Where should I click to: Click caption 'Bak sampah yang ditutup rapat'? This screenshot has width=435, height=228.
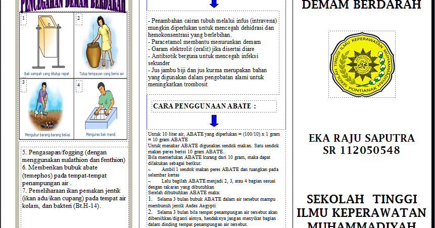[x=46, y=74]
